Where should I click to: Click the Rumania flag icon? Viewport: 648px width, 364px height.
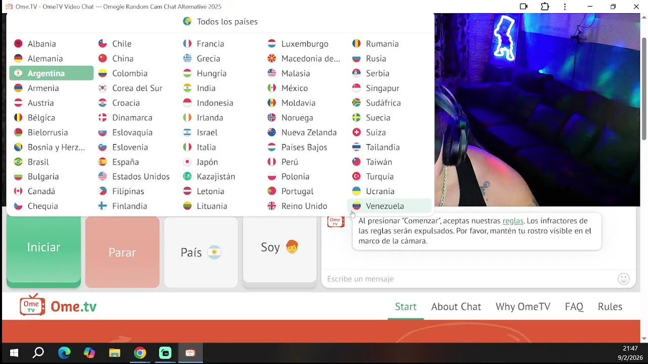coord(356,44)
